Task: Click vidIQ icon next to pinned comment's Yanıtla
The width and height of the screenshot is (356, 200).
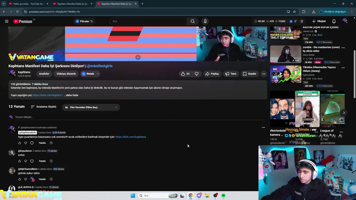Action: (x=51, y=143)
